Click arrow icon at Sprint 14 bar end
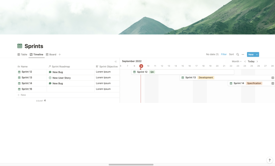This screenshot has width=275, height=166. [x=273, y=83]
